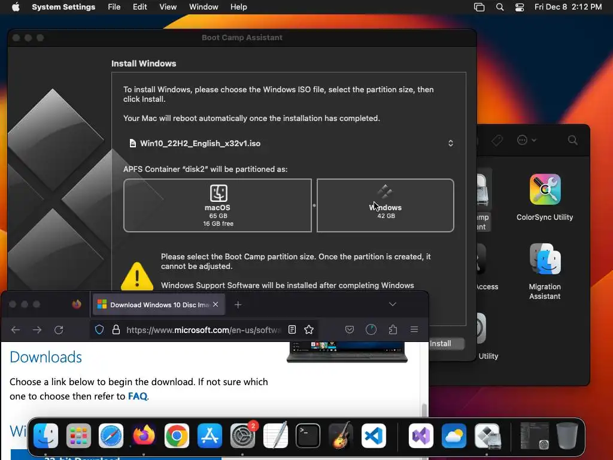The width and height of the screenshot is (613, 460).
Task: Open App Store from the Dock
Action: pyautogui.click(x=210, y=435)
